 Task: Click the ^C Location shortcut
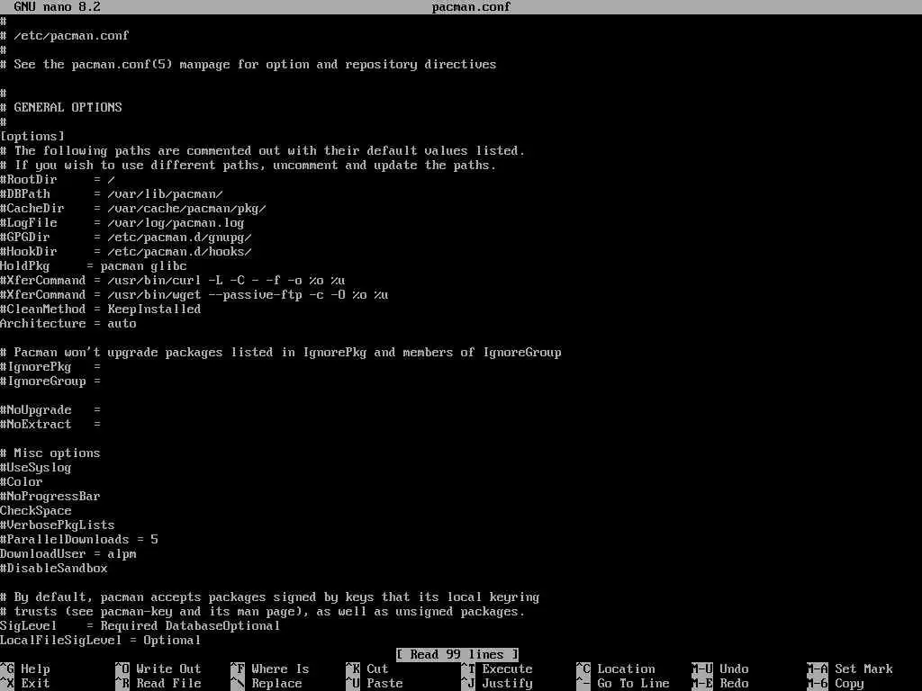(x=616, y=669)
